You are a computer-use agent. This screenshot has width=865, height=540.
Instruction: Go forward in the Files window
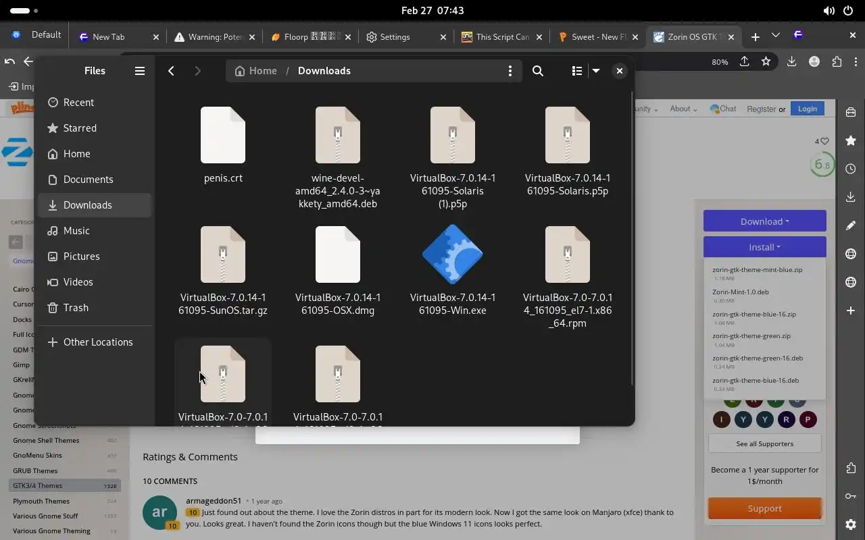[197, 71]
